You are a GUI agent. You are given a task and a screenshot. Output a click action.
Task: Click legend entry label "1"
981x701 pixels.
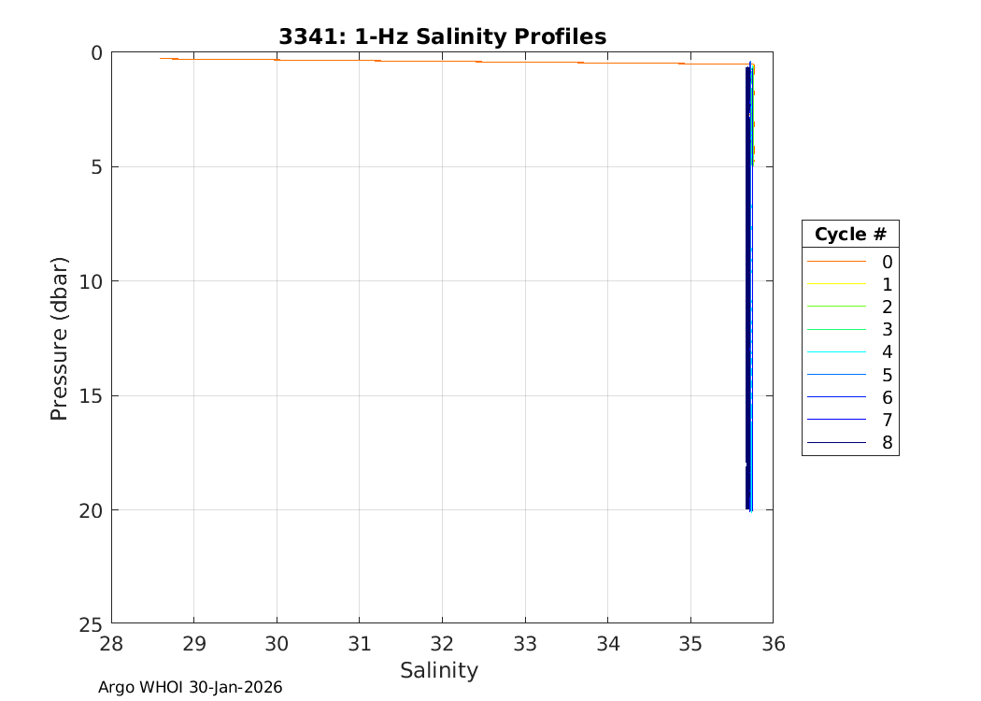(887, 284)
